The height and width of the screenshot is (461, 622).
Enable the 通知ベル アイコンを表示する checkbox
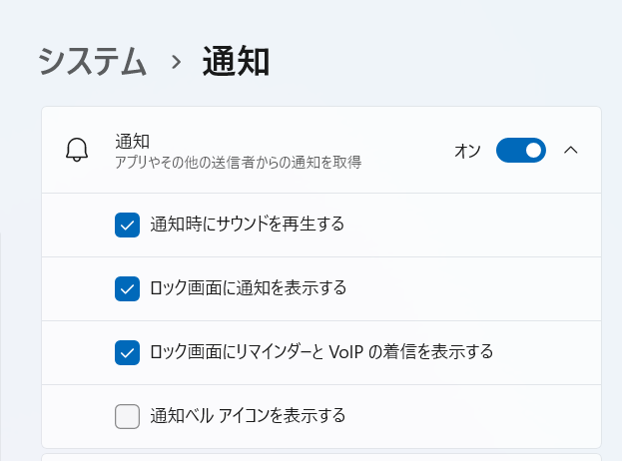(x=127, y=416)
